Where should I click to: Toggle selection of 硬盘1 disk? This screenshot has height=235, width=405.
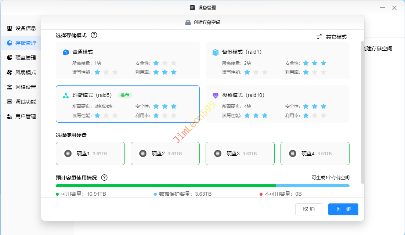pyautogui.click(x=90, y=153)
